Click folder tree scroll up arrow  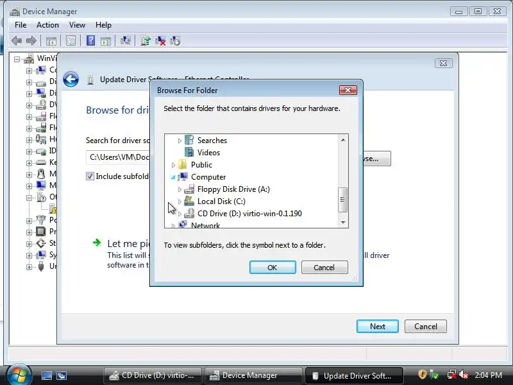click(x=343, y=140)
